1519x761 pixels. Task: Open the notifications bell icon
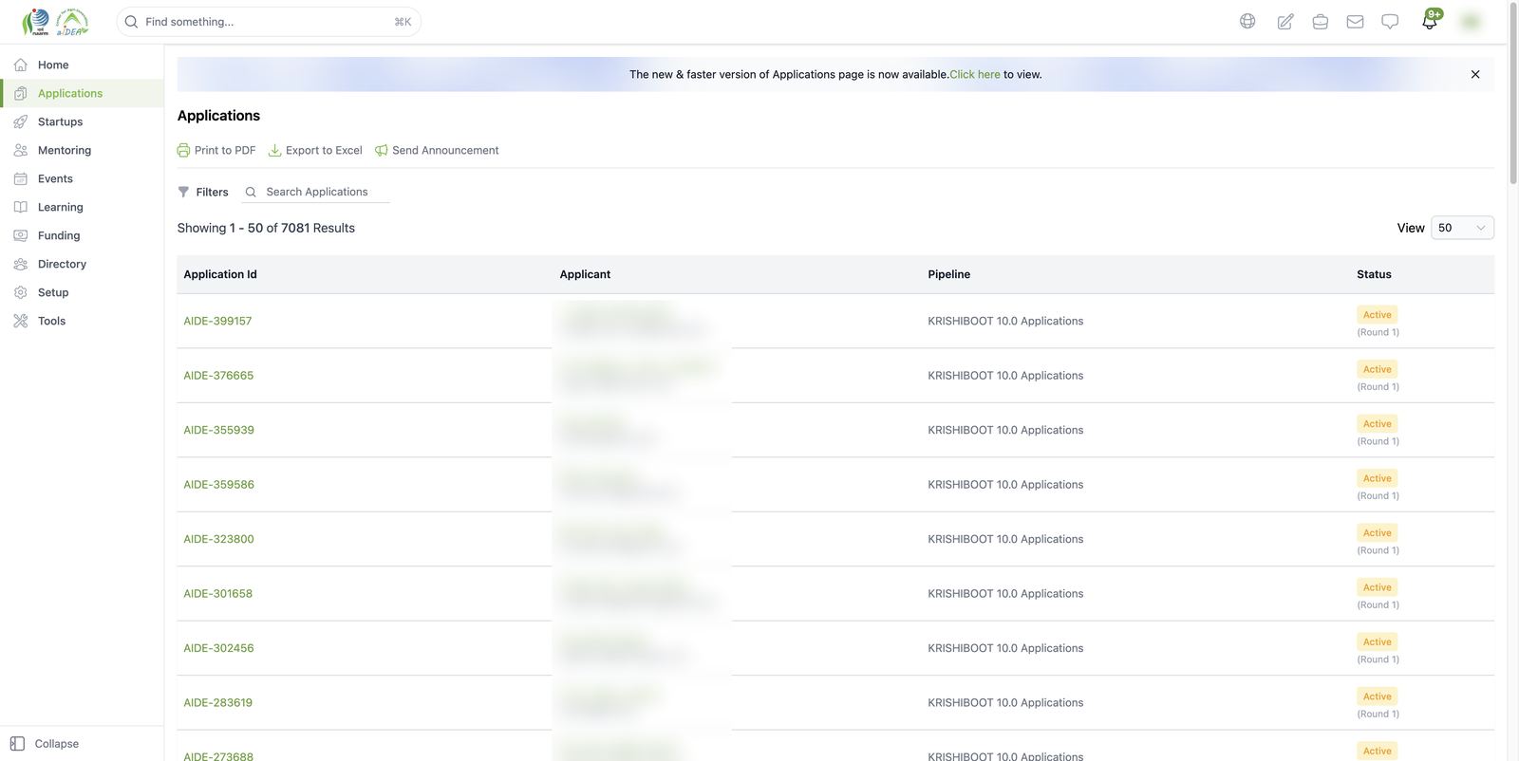pos(1430,21)
